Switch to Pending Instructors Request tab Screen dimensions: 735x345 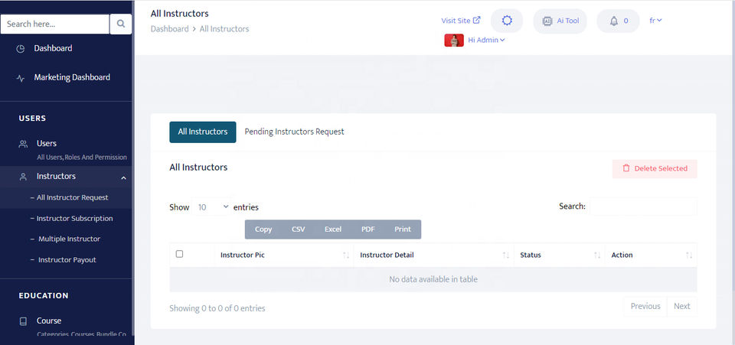point(294,132)
